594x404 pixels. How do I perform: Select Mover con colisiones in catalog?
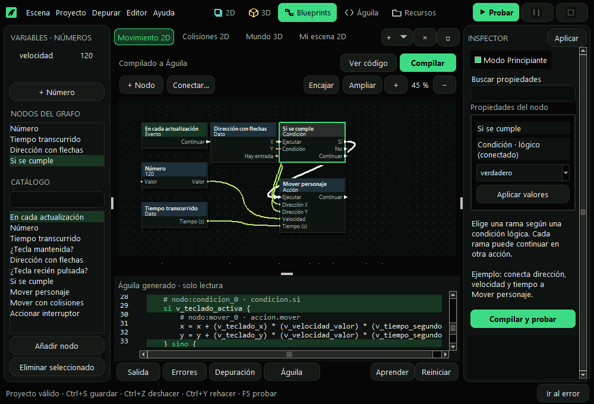pyautogui.click(x=57, y=302)
